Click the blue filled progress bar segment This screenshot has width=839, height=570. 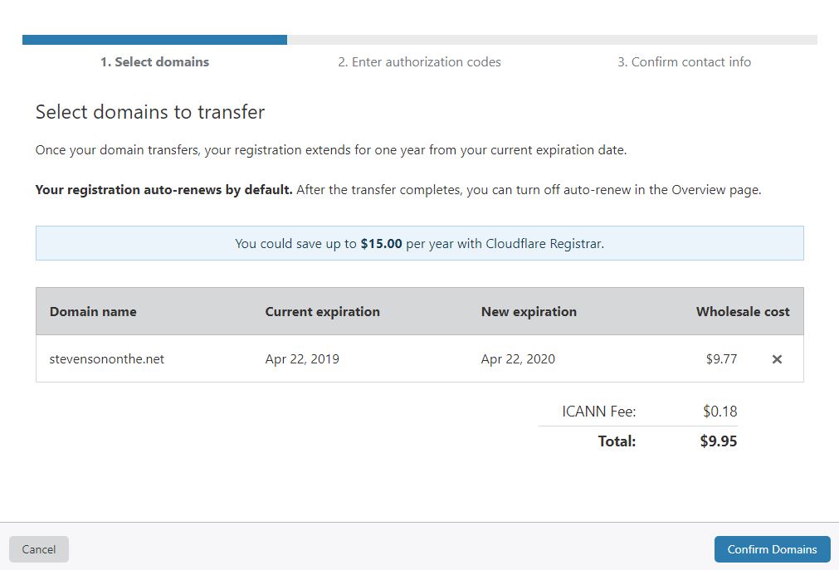[x=154, y=40]
